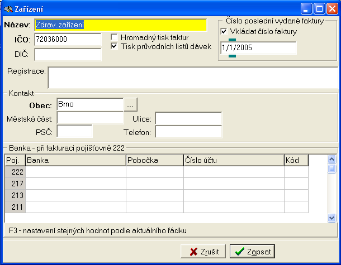Toggle Vkládat číslo faktury checkbox
This screenshot has width=341, height=265.
click(224, 32)
